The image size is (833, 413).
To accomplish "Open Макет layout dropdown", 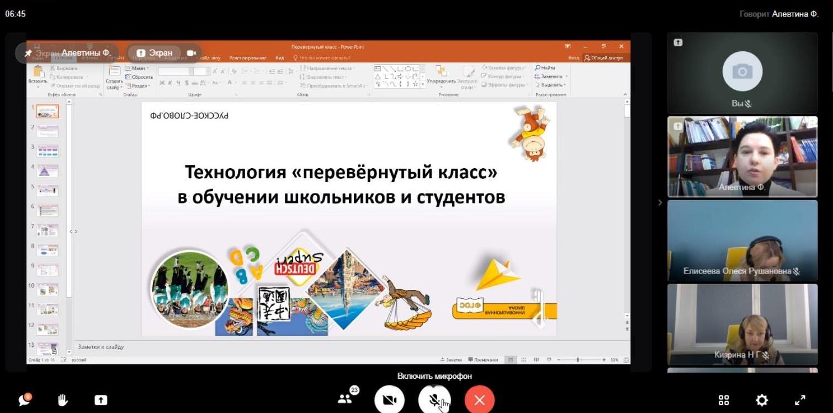I will [136, 68].
